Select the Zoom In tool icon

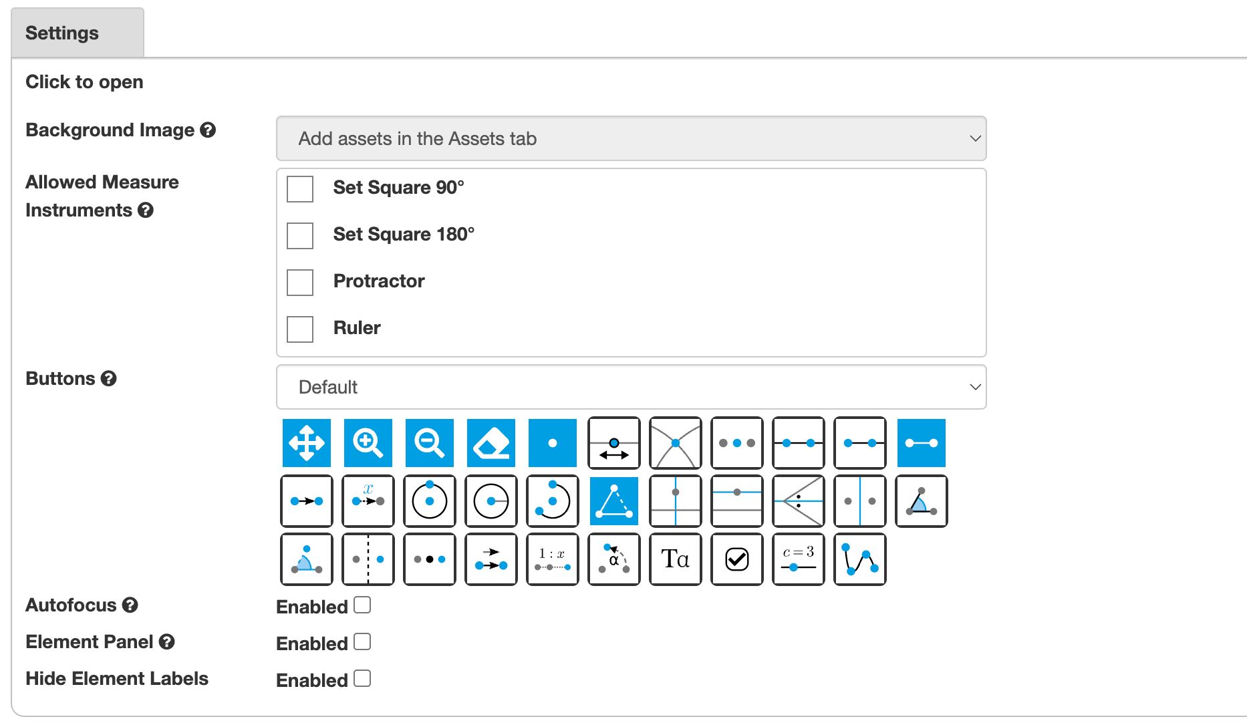tap(368, 442)
